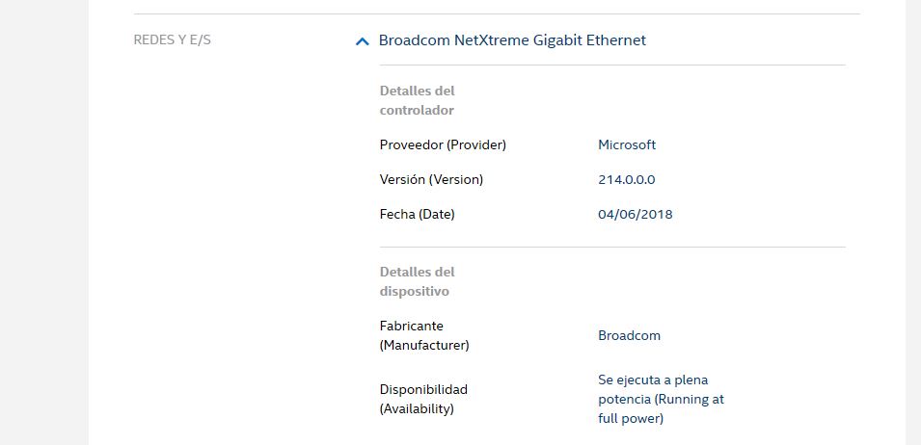This screenshot has height=445, width=921.
Task: Collapse the Broadcom NetXtreme chevron arrow
Action: 363,41
